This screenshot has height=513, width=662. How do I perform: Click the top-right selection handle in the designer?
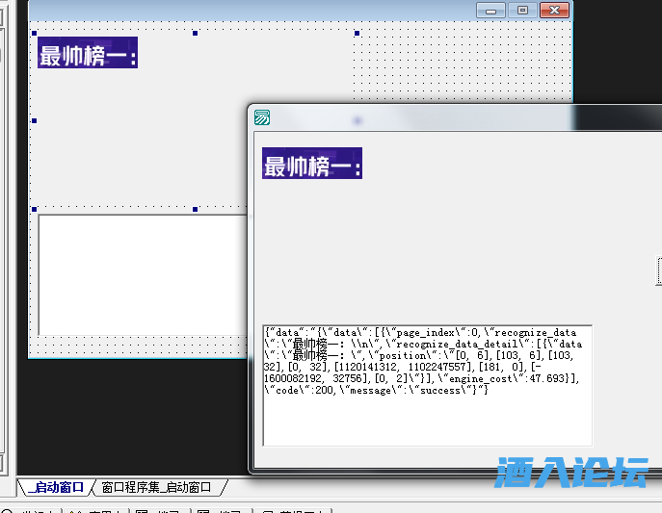point(357,34)
